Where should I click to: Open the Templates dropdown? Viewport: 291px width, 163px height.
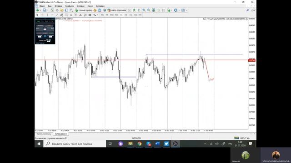(186, 10)
